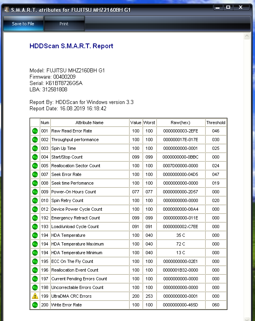Click the Save to File button
The image size is (255, 321).
pyautogui.click(x=23, y=24)
